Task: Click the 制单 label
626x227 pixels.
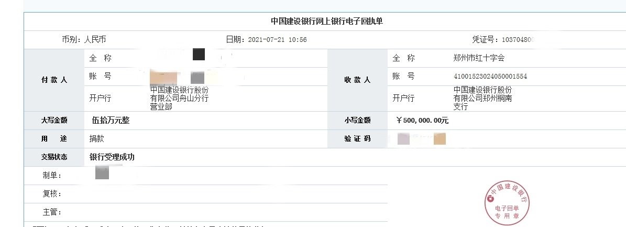Action: pos(52,176)
